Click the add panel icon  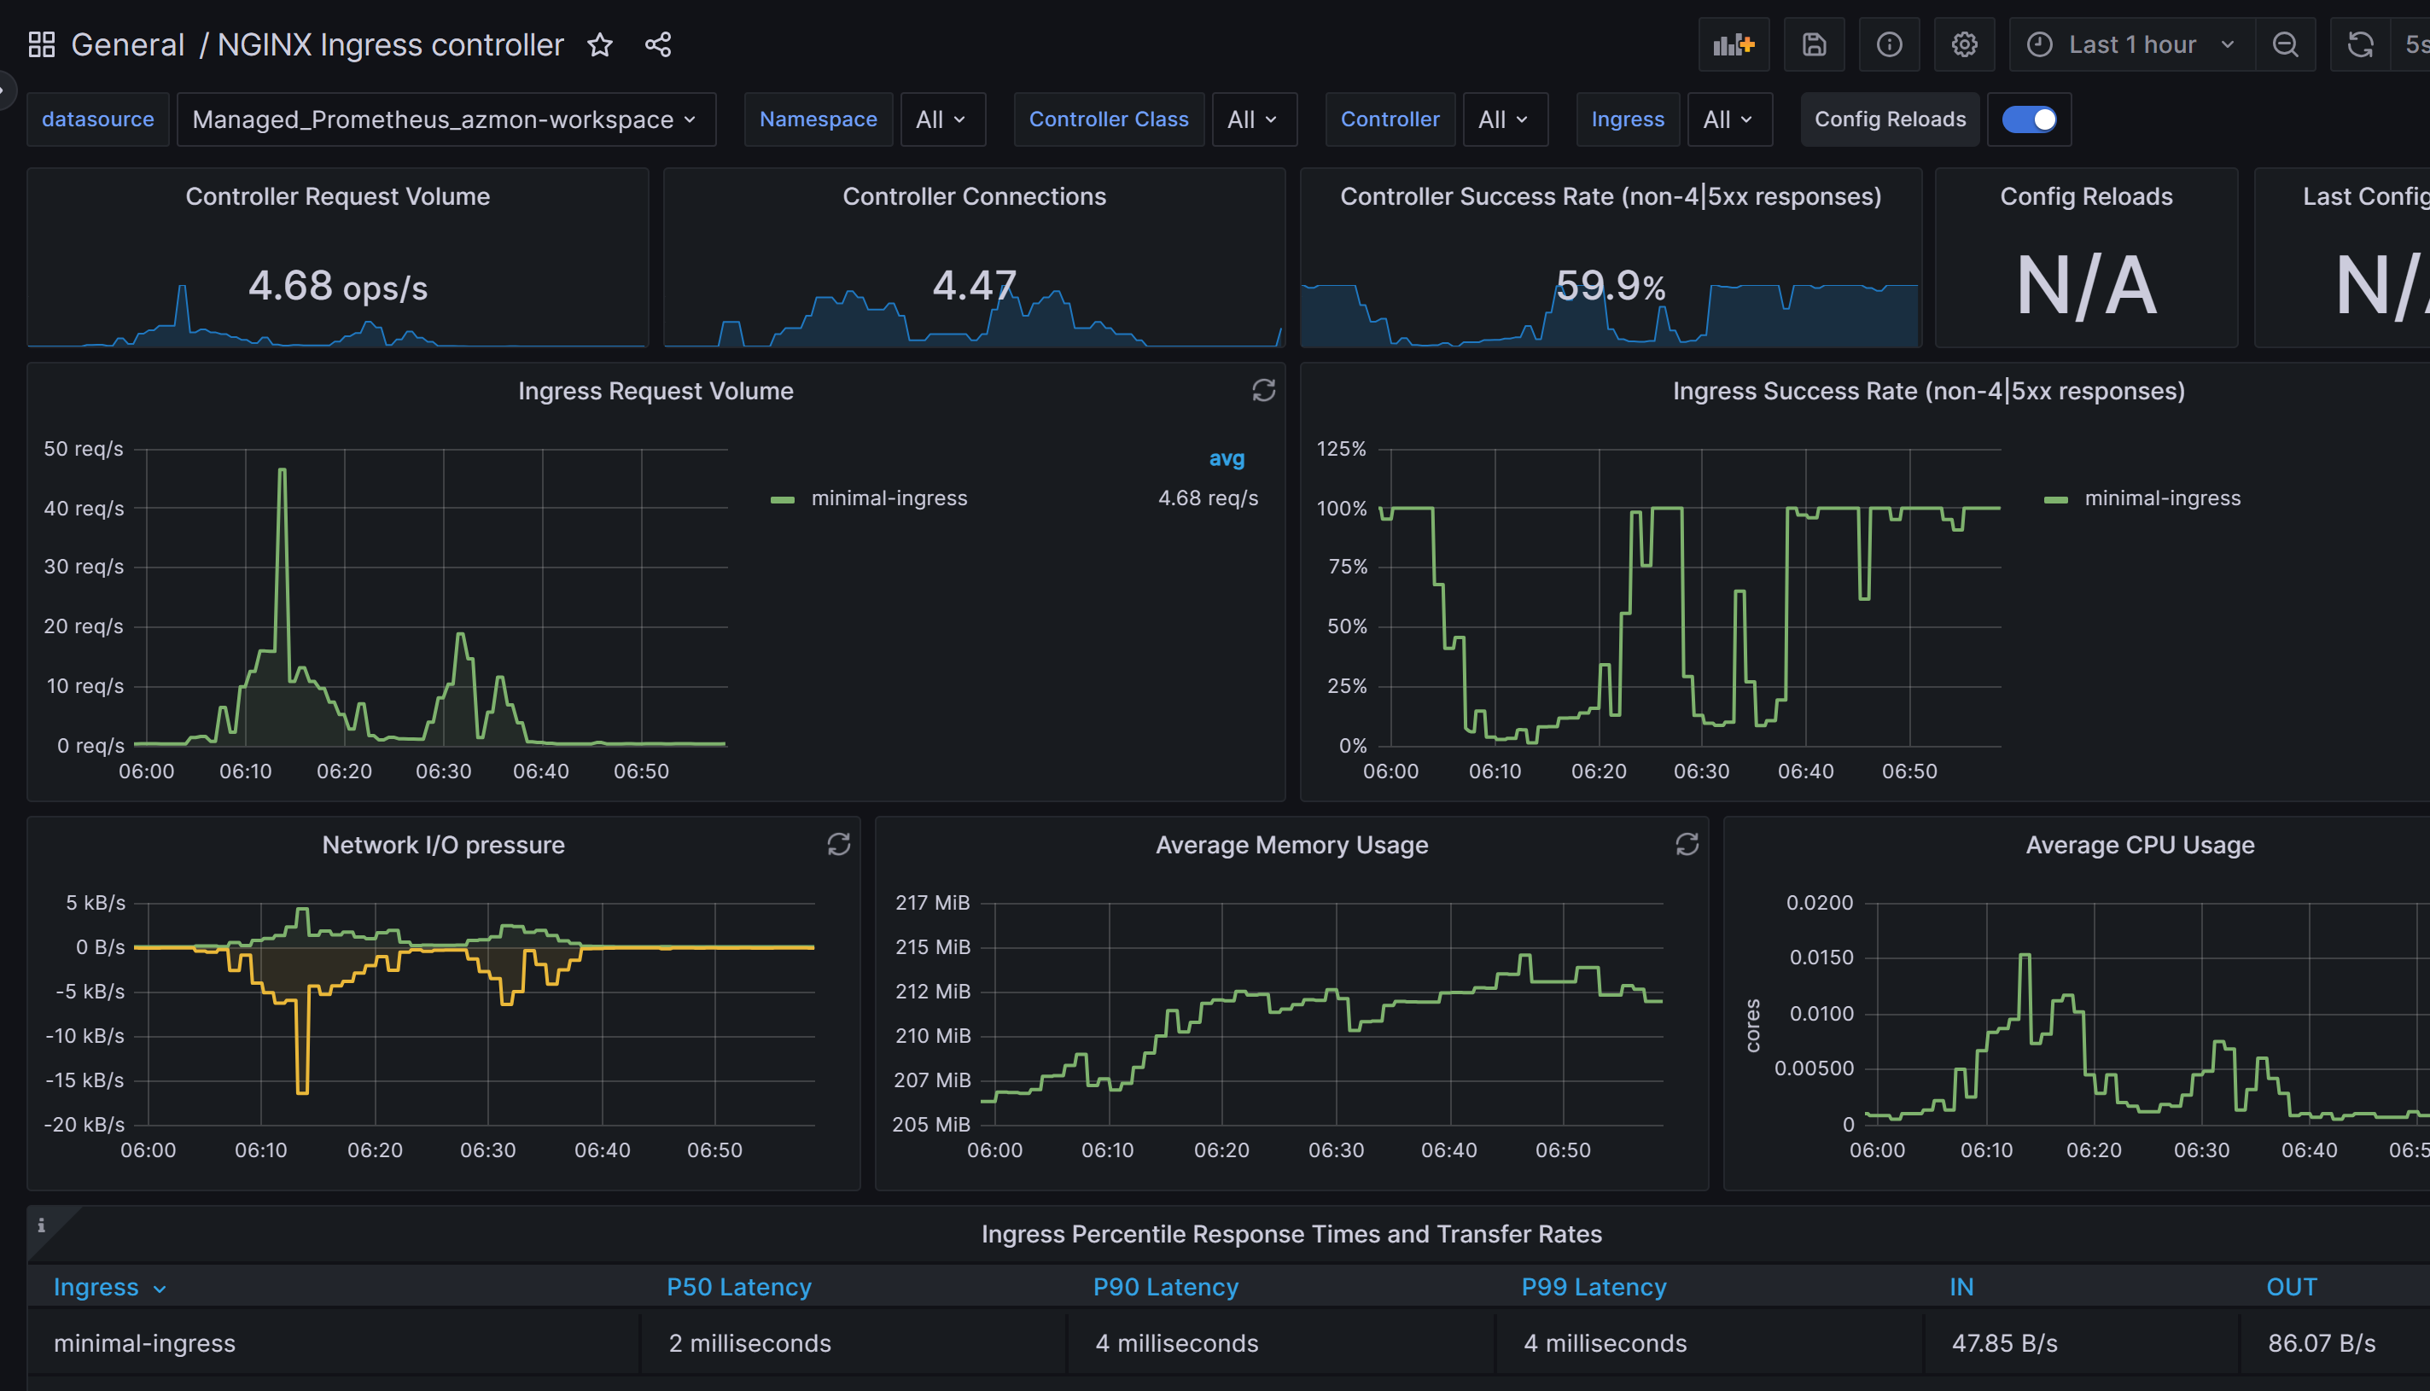pos(1734,44)
